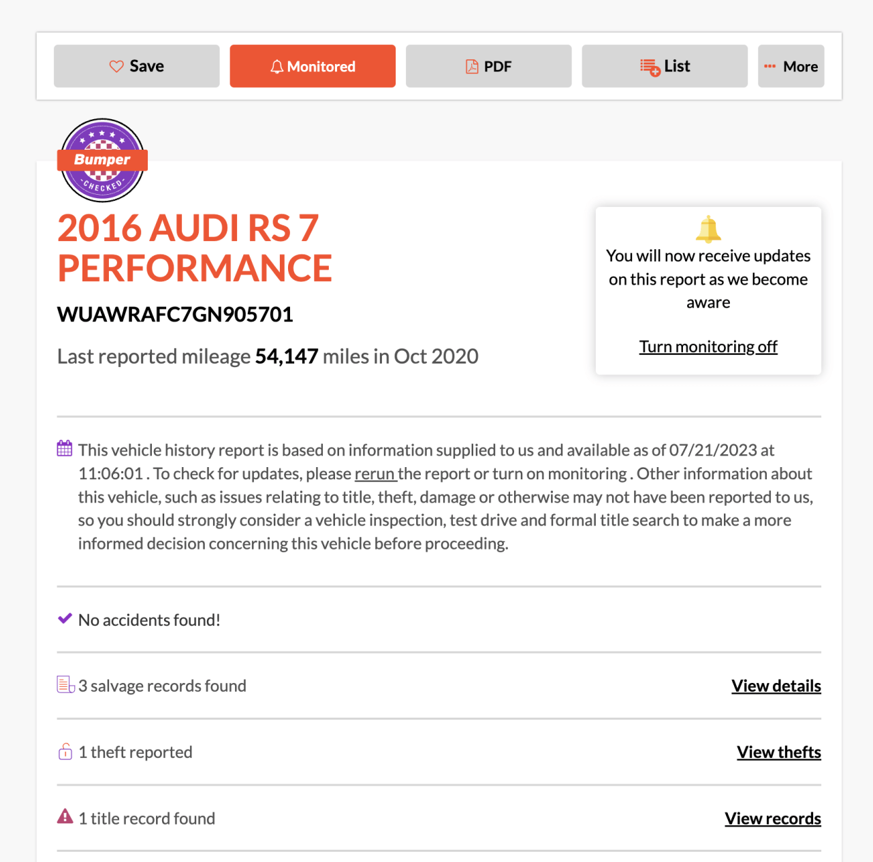Open the More options menu
The width and height of the screenshot is (873, 862).
click(791, 66)
